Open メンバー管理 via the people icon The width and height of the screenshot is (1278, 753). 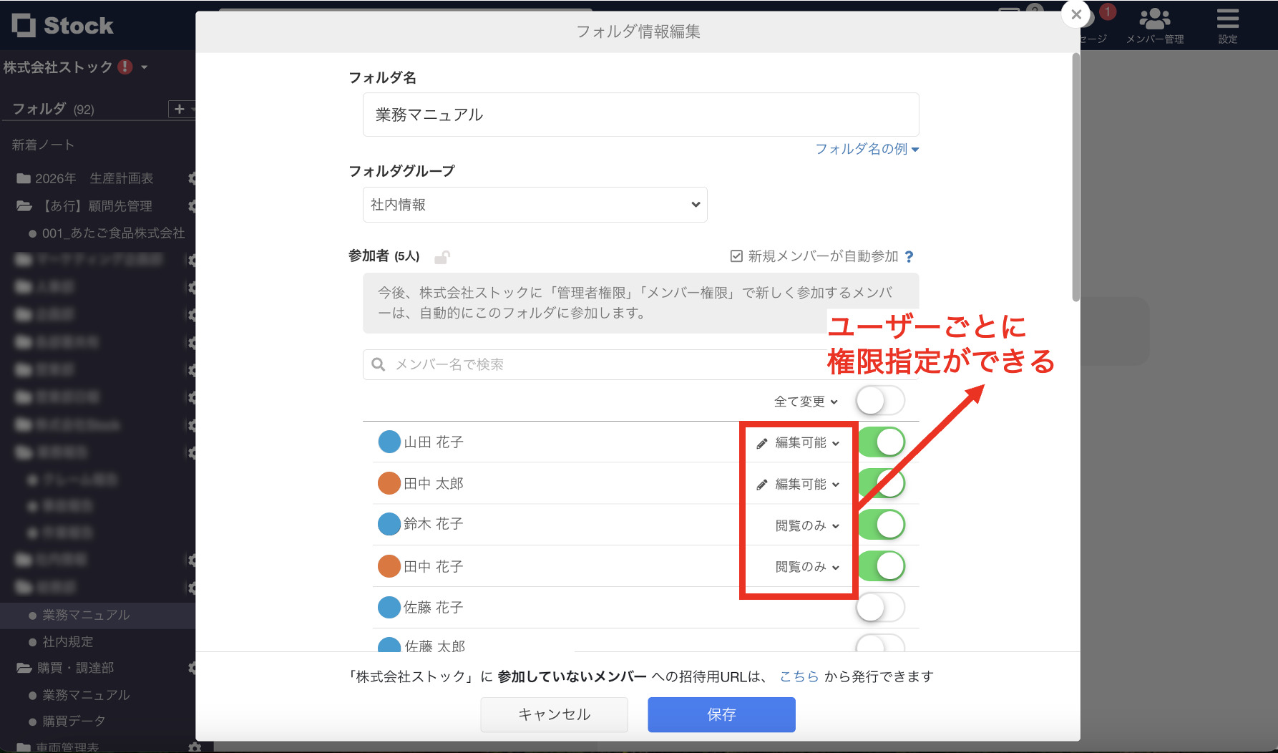coord(1154,18)
